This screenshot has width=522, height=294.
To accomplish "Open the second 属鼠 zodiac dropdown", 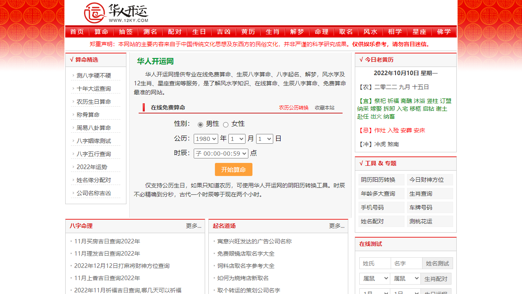I will [x=405, y=278].
